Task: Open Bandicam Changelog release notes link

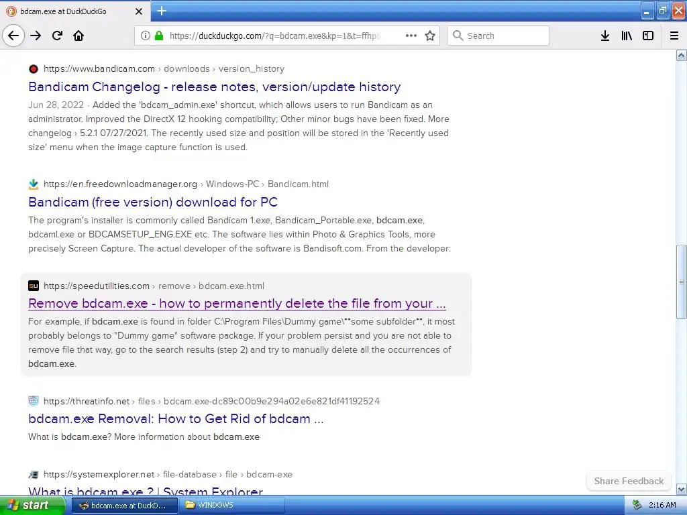Action: pos(214,87)
